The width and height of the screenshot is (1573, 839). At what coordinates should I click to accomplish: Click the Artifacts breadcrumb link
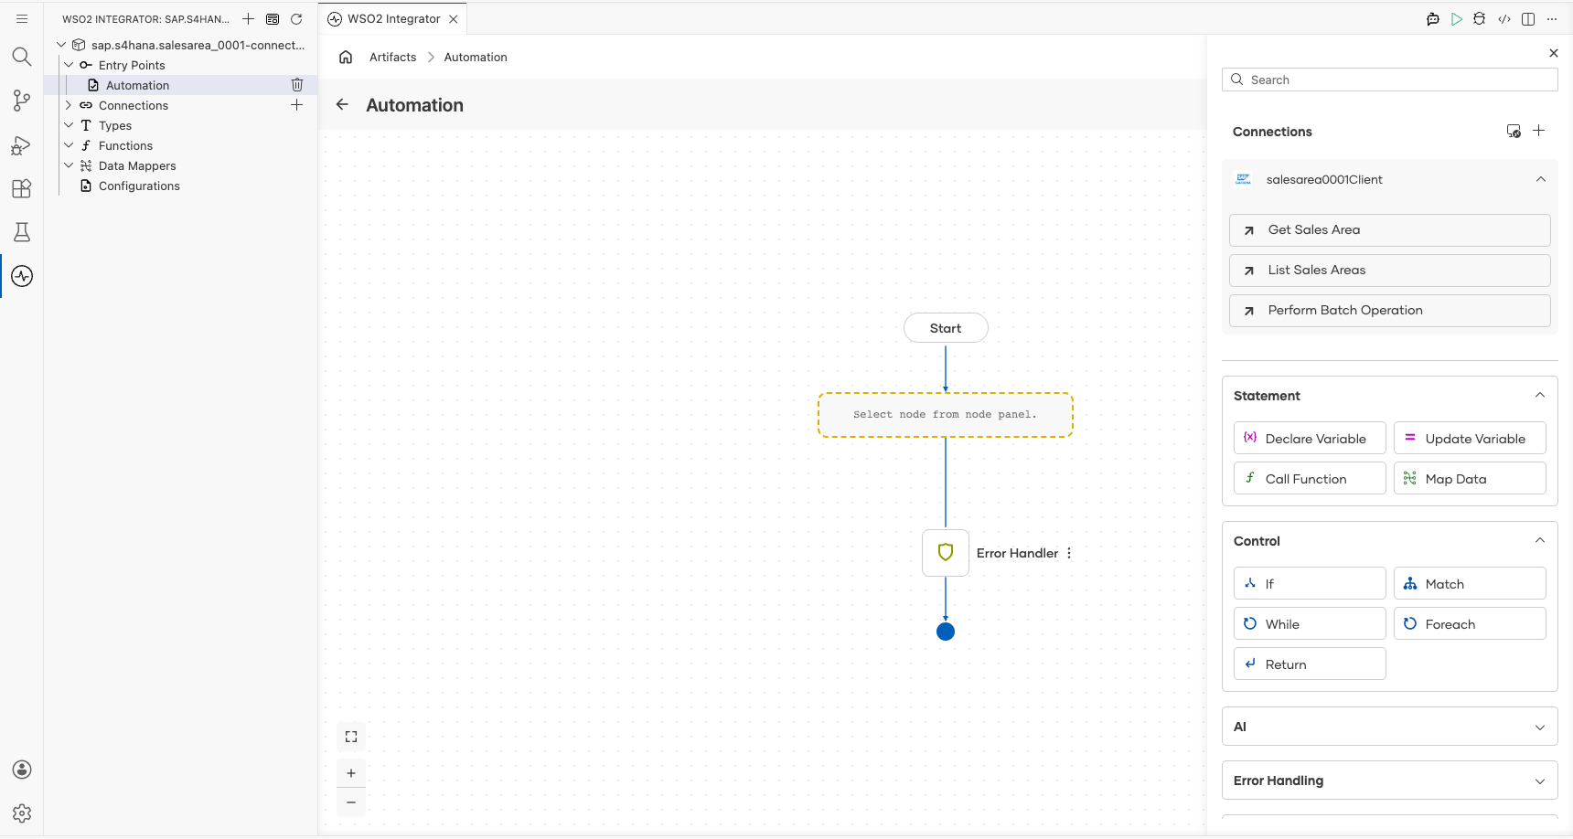(x=393, y=57)
